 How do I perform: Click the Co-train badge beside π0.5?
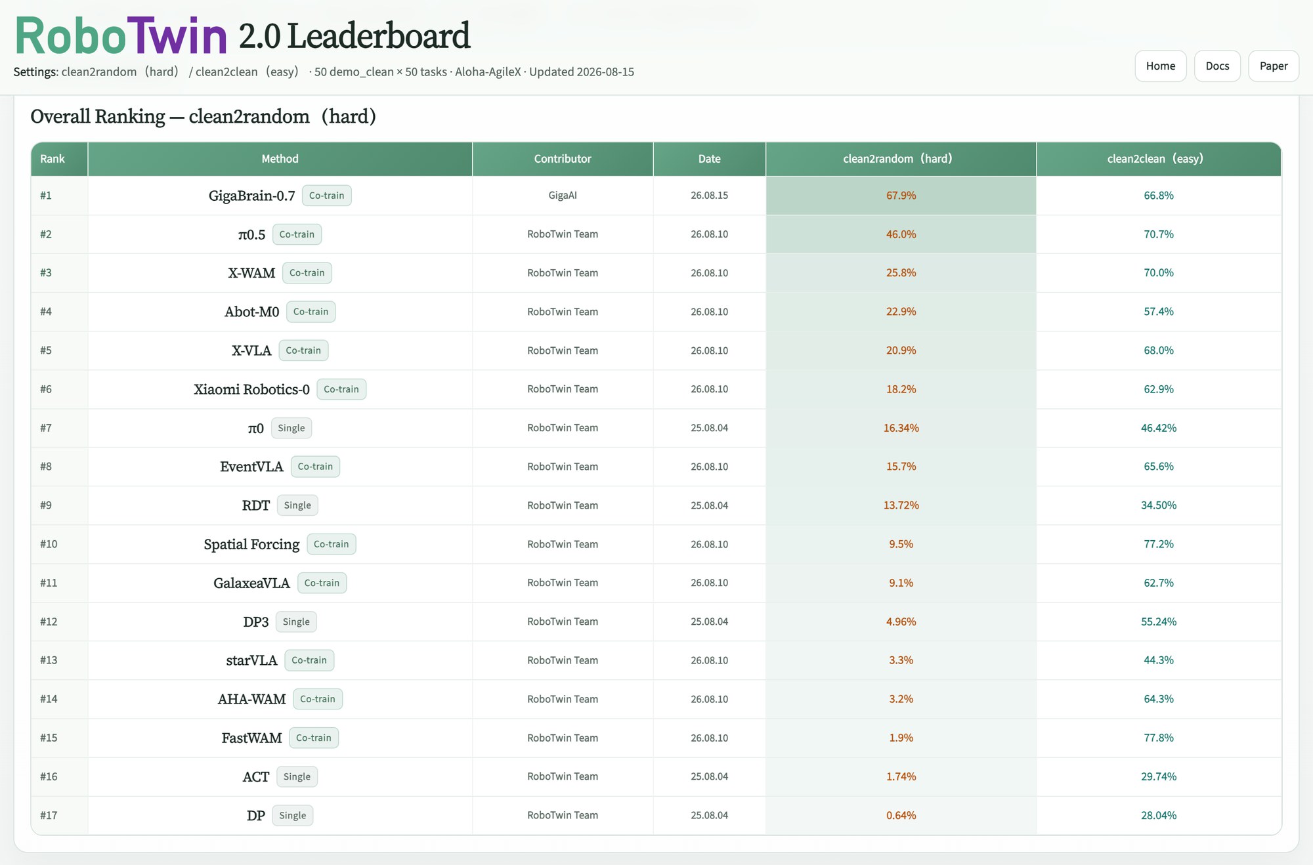(x=297, y=234)
